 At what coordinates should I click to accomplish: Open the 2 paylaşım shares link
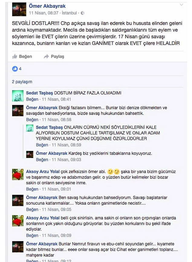[22, 82]
